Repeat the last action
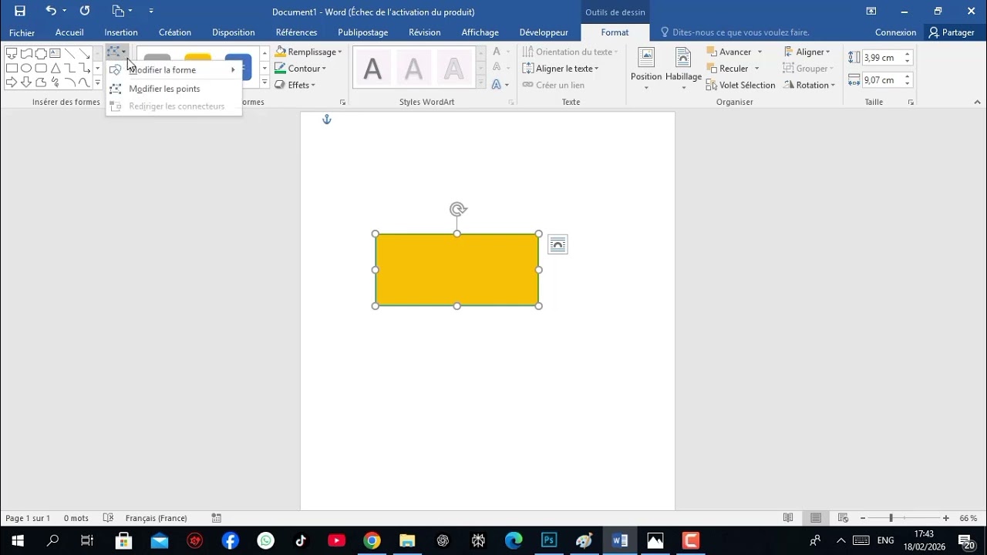This screenshot has width=987, height=555. pyautogui.click(x=85, y=11)
